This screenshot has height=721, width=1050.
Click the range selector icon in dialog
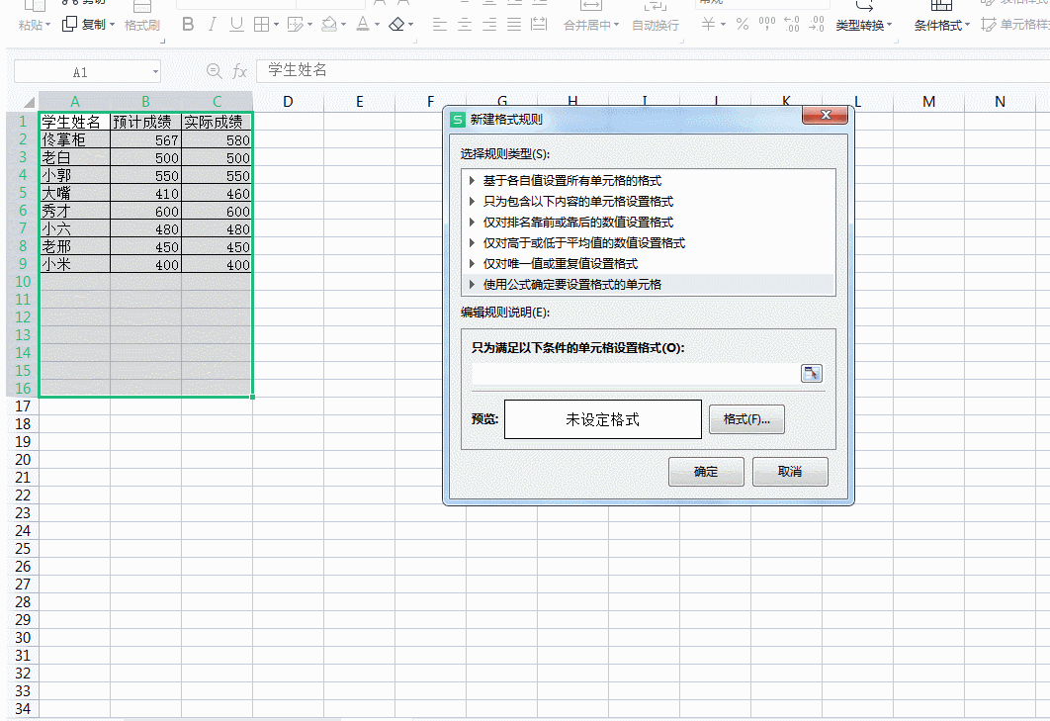[x=812, y=373]
